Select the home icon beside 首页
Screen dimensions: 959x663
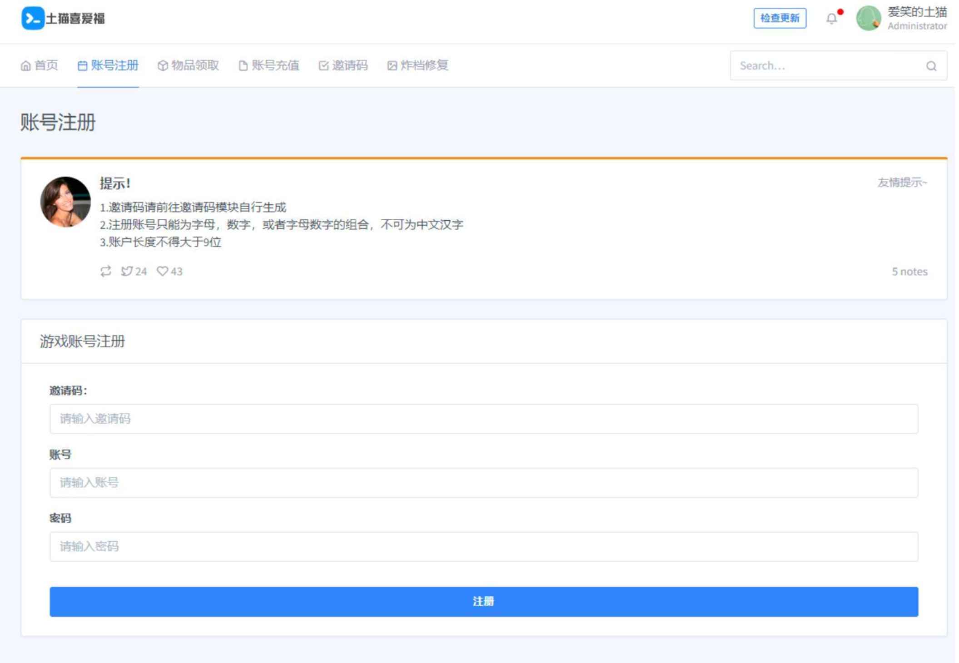26,65
